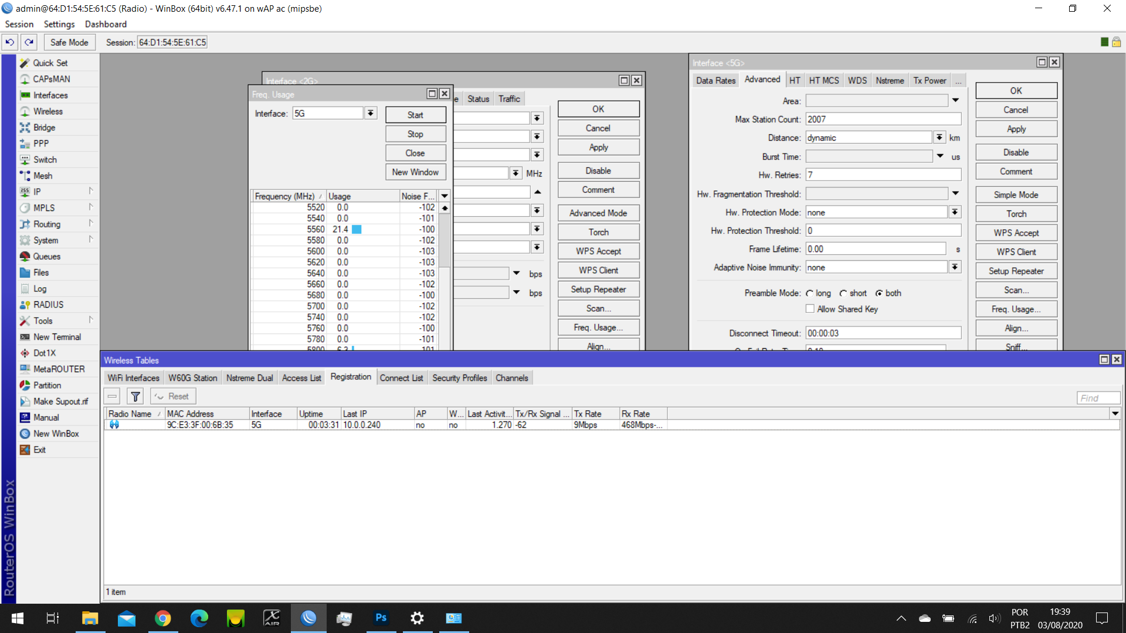Open Quick Set in the sidebar
This screenshot has height=633, width=1126.
coord(50,63)
